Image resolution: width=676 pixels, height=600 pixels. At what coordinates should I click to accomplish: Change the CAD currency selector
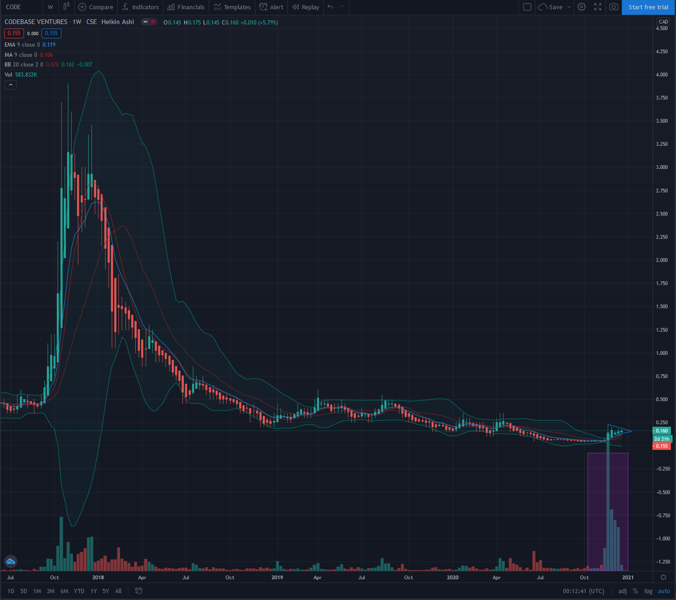click(664, 22)
